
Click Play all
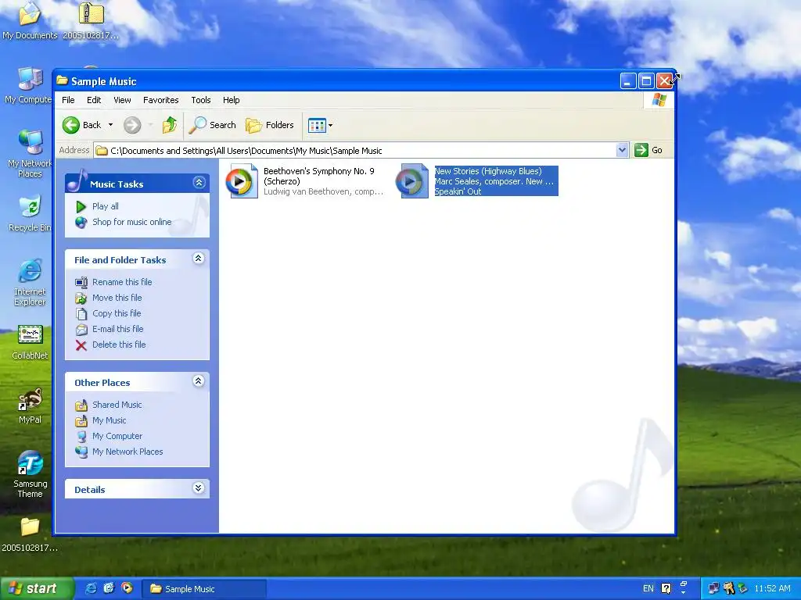(x=105, y=206)
